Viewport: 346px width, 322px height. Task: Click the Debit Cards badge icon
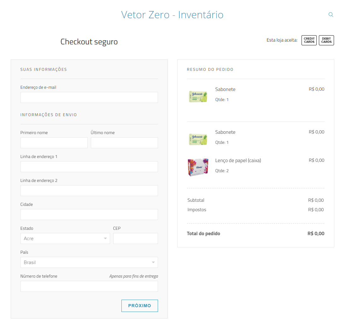pyautogui.click(x=326, y=40)
